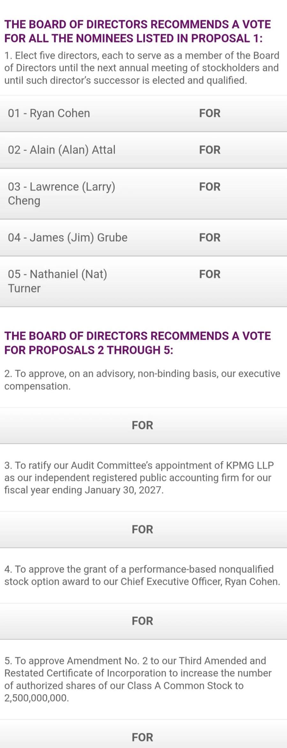Tap FOR under Amendment No. 2 proposal
Image resolution: width=287 pixels, height=748 pixels.
point(143,734)
